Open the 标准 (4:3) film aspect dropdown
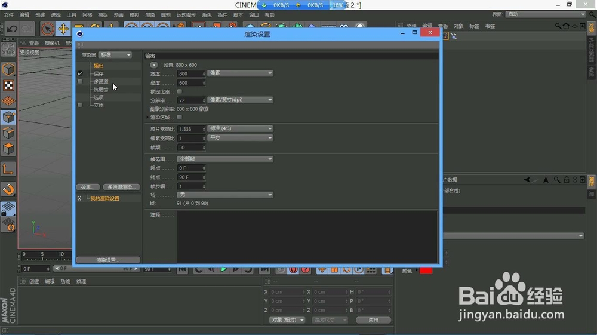The width and height of the screenshot is (597, 335). tap(240, 128)
